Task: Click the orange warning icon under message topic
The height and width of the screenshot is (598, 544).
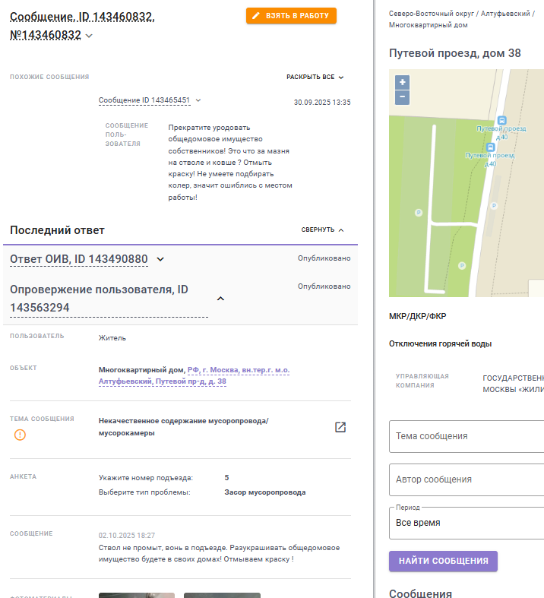Action: point(20,435)
